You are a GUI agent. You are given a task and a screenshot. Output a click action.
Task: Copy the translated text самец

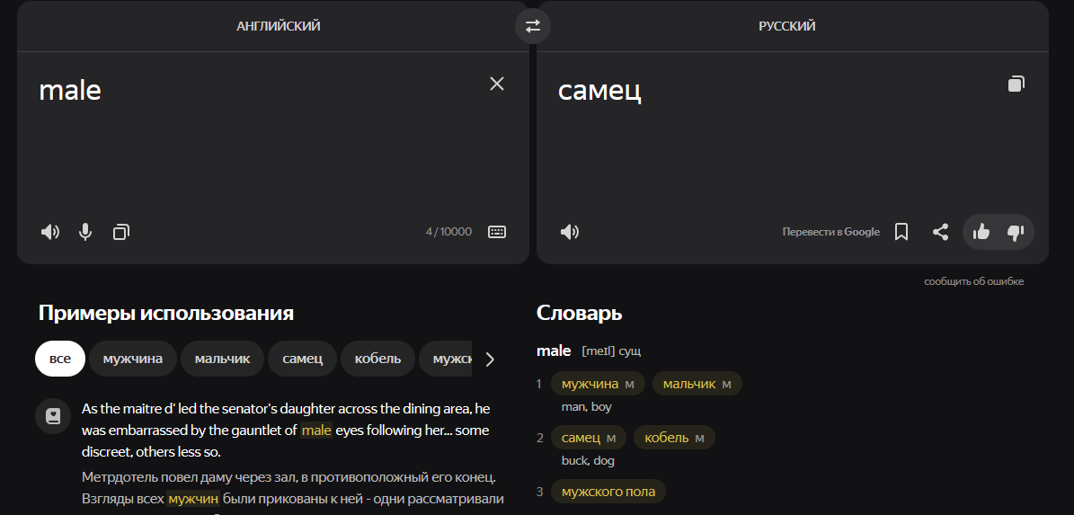click(x=1016, y=84)
